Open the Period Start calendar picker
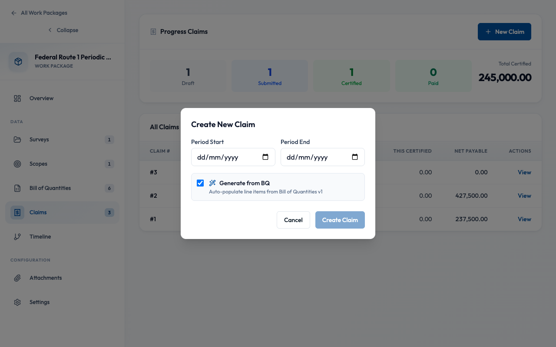556x347 pixels. (x=265, y=157)
